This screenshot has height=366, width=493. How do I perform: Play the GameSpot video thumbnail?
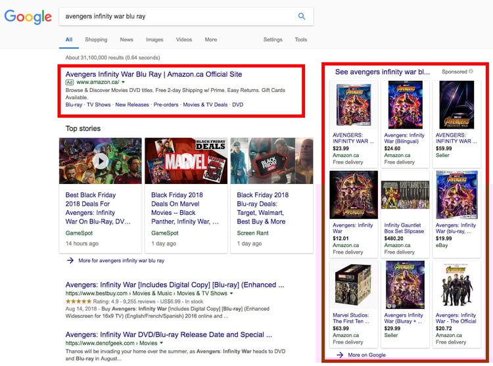(101, 161)
